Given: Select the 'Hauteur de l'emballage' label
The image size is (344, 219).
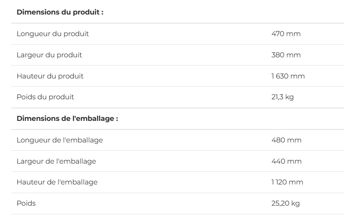Looking at the screenshot, I should point(57,182).
